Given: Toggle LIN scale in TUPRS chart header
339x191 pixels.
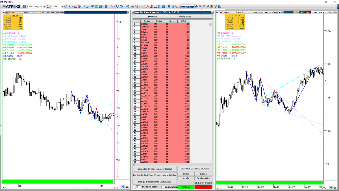Looking at the screenshot, I should (x=256, y=12).
